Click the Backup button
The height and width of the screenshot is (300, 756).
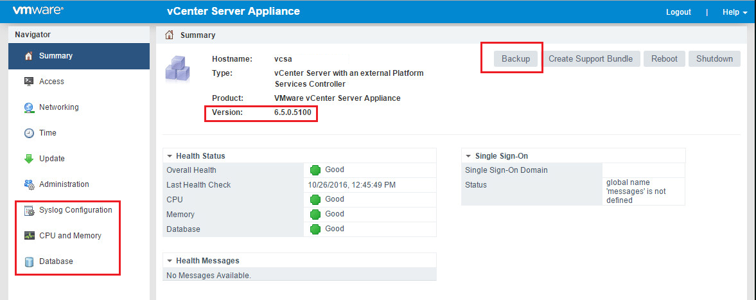pos(516,58)
